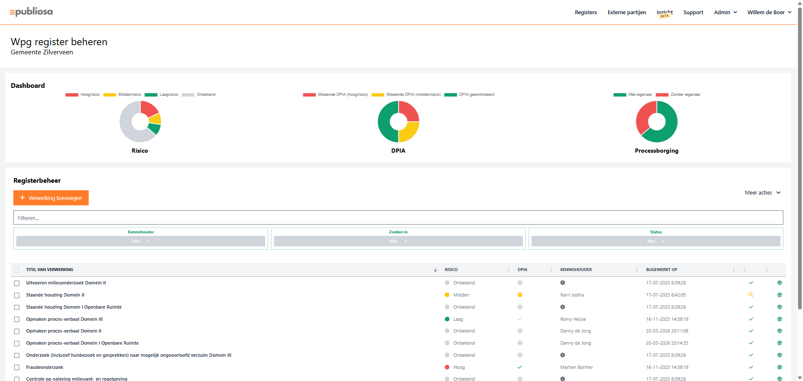Open the Registers menu item
The width and height of the screenshot is (803, 381).
tap(586, 13)
